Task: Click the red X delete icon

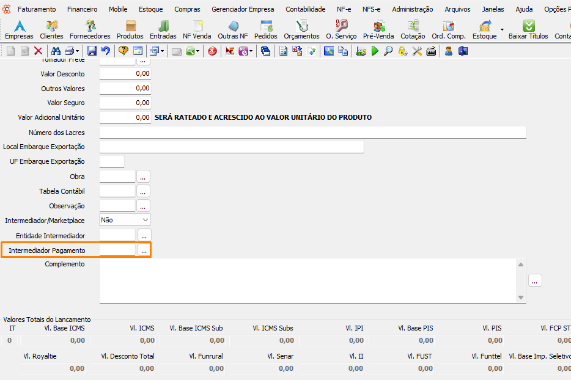Action: pos(39,51)
